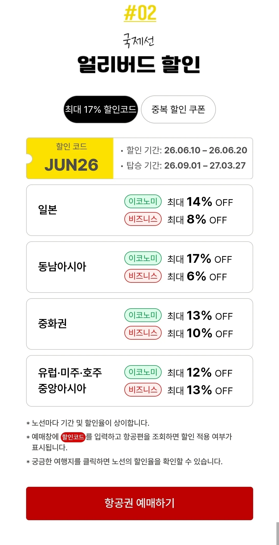The width and height of the screenshot is (279, 545).
Task: Open the 유럽·미주·호주 중앙아시아 discount card
Action: [140, 381]
